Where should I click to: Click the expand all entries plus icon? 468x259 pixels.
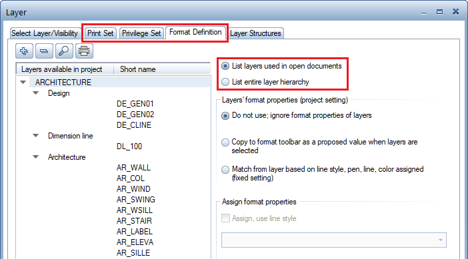click(x=24, y=51)
